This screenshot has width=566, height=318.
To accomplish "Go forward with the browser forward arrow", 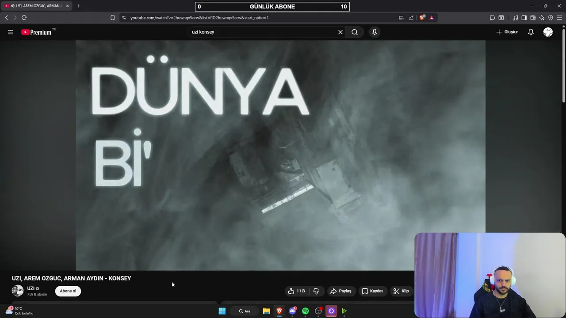I will coord(15,18).
